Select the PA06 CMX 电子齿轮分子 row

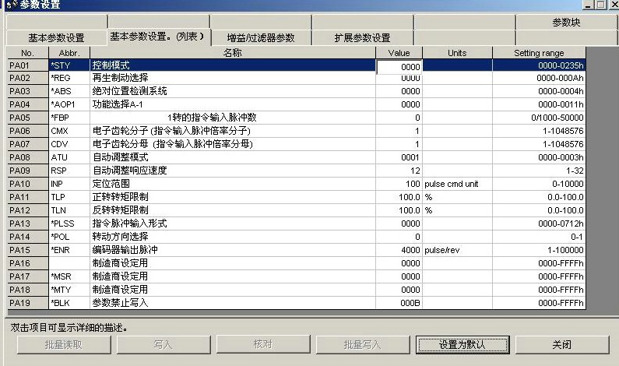click(x=232, y=131)
